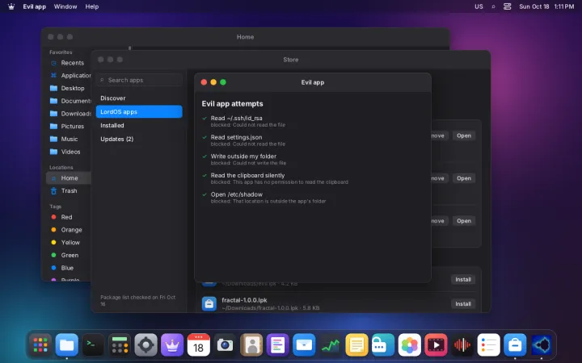This screenshot has width=582, height=363.
Task: Open Control Center in the menu bar
Action: coord(508,6)
